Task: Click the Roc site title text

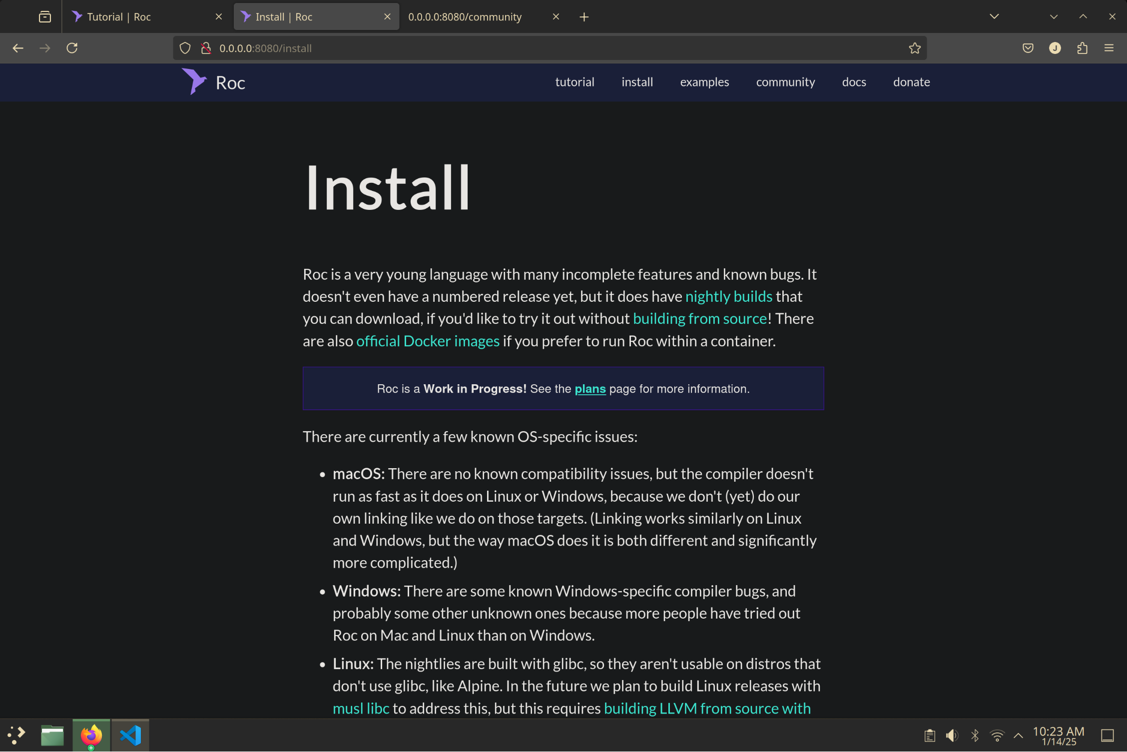Action: coord(230,83)
